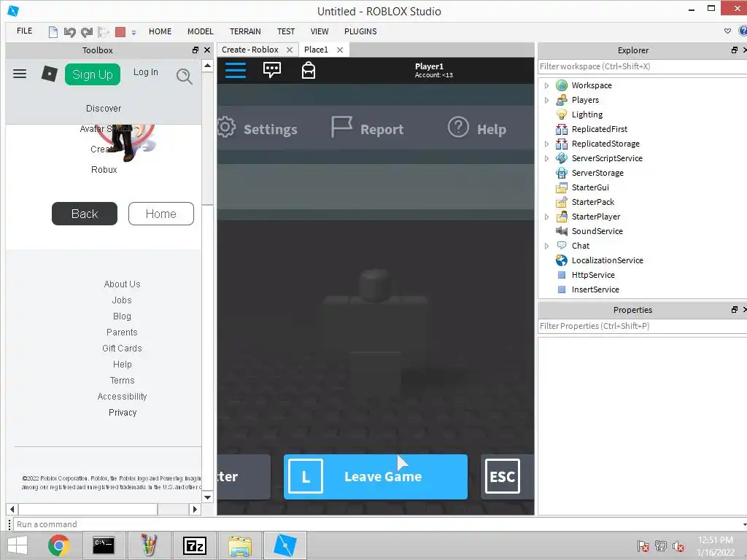Select the LocalizationService globe icon
Image resolution: width=747 pixels, height=560 pixels.
562,260
